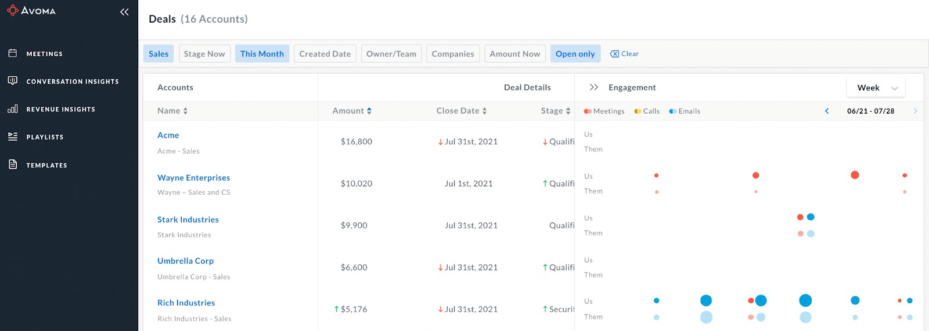The image size is (929, 331).
Task: Open Templates
Action: (x=46, y=165)
